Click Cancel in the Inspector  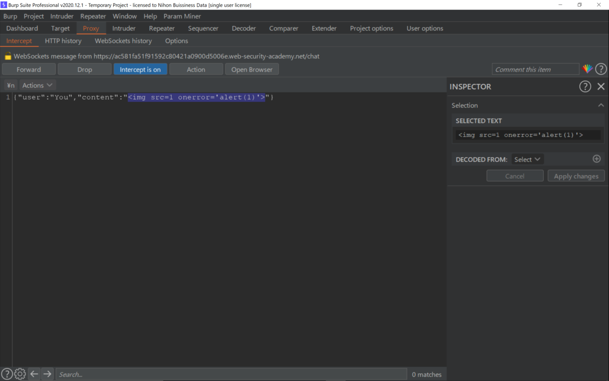[x=515, y=176]
